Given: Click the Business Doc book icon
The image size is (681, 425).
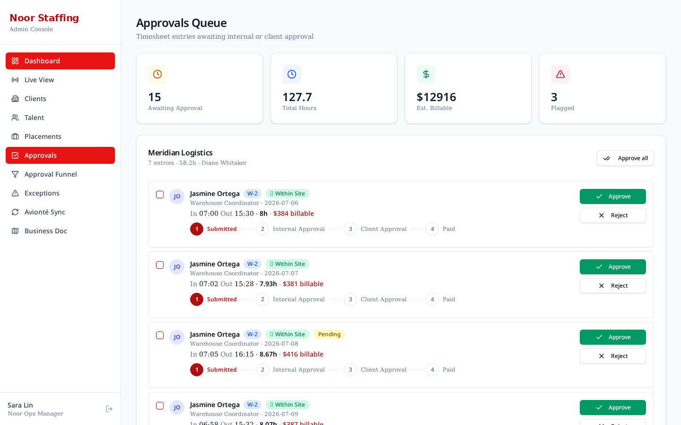Looking at the screenshot, I should (15, 231).
